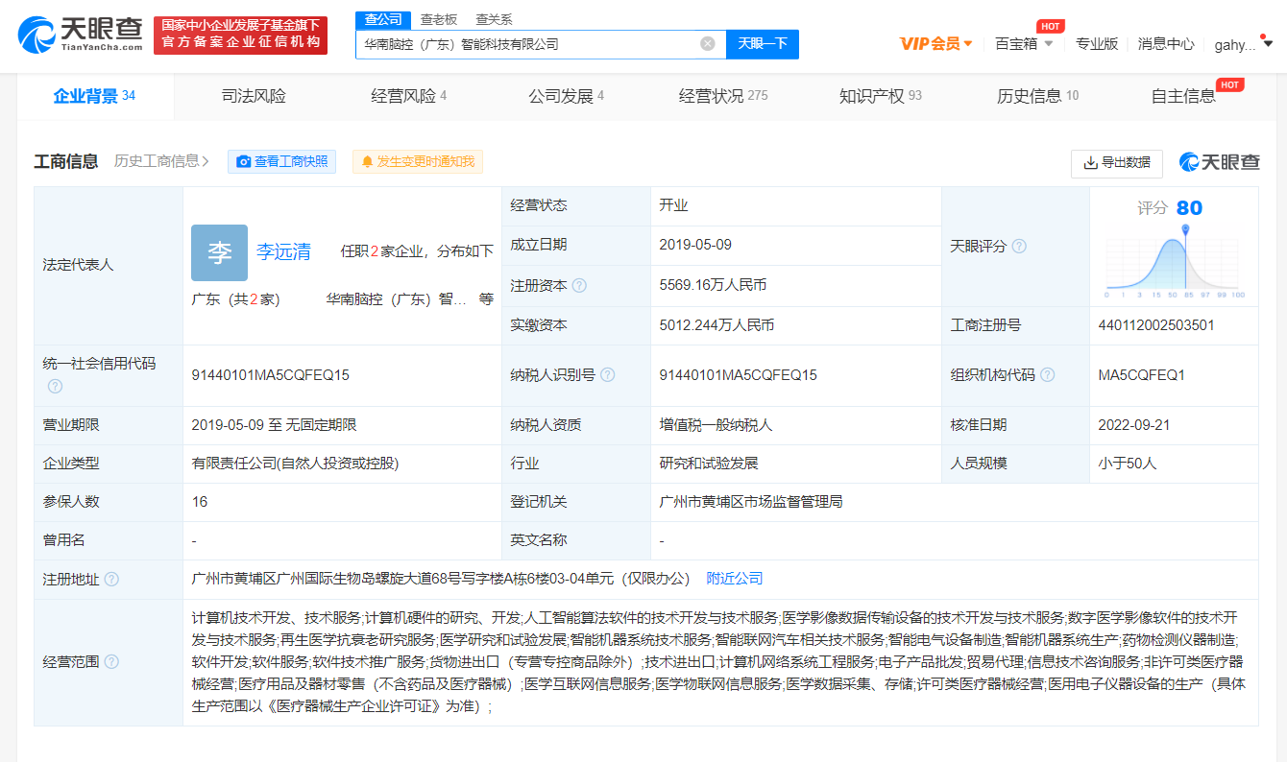Select 知识产权 tab
Screen dimensions: 1287x762
880,96
